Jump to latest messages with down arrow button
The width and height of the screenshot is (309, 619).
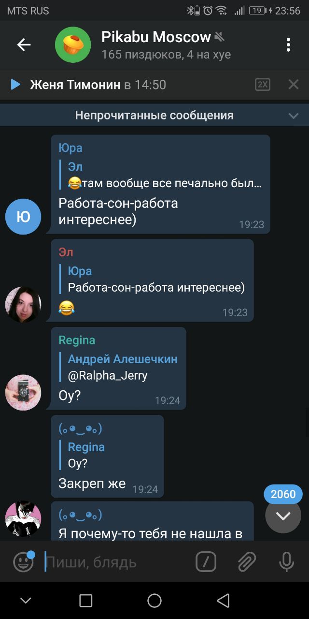pos(283,516)
